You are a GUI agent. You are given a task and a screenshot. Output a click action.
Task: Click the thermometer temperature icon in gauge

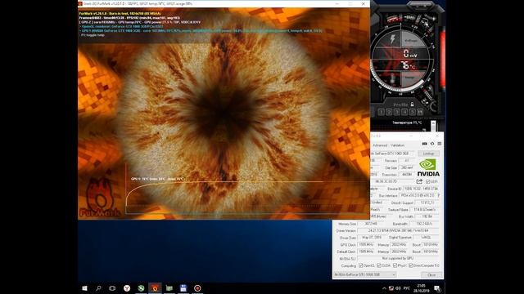[391, 78]
